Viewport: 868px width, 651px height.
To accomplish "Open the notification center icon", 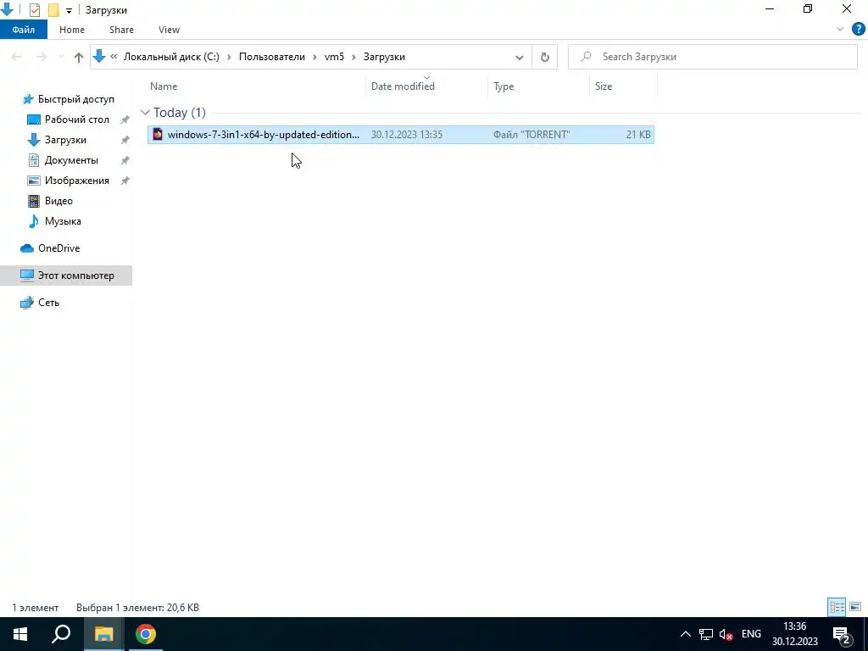I will (842, 634).
